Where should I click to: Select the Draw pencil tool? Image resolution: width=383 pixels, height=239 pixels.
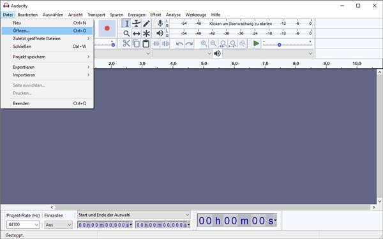tap(146, 24)
